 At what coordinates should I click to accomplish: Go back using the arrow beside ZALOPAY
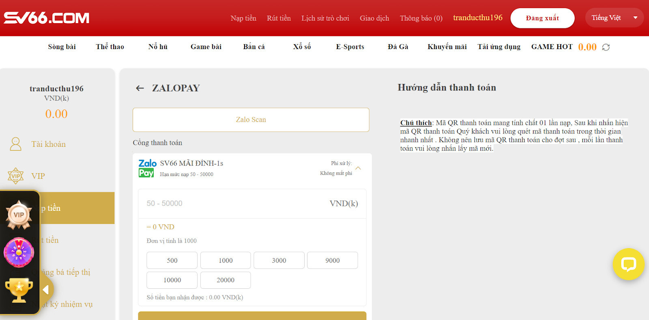(x=140, y=88)
